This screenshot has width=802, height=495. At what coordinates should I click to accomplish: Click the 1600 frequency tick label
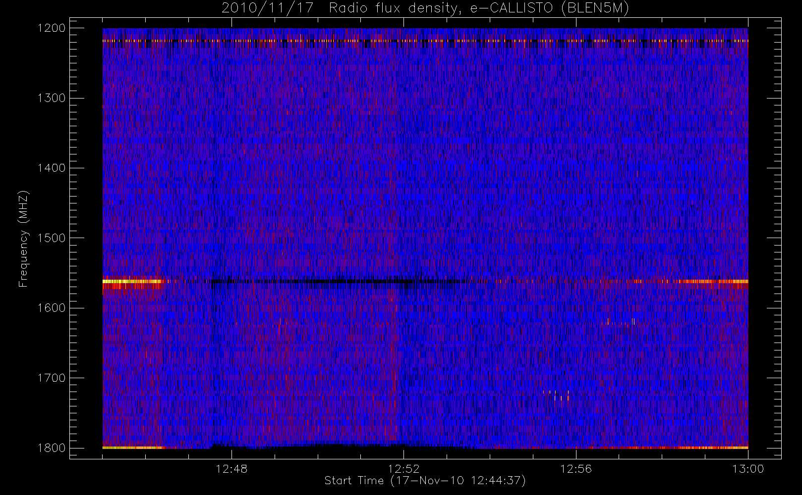click(52, 308)
